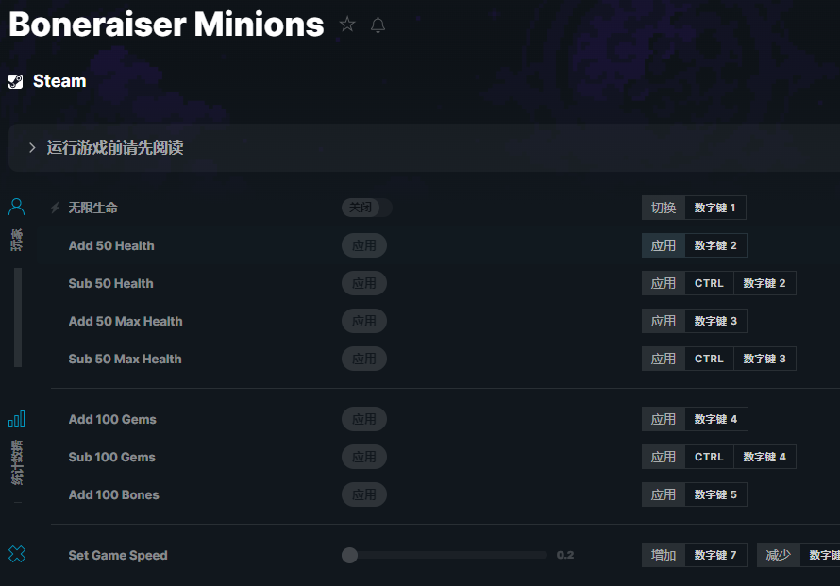Click the notification bell icon

[x=378, y=25]
